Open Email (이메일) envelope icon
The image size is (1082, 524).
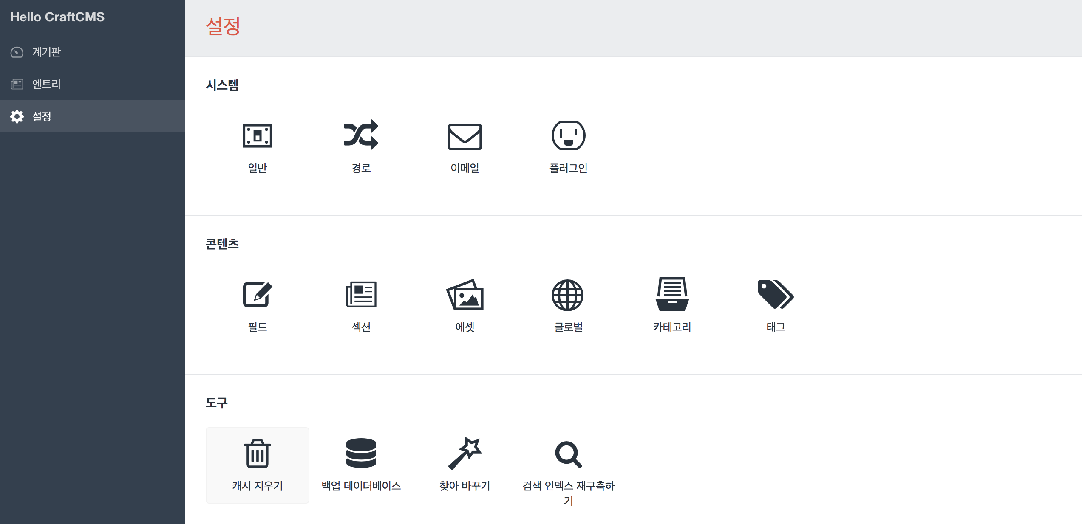[x=465, y=137]
